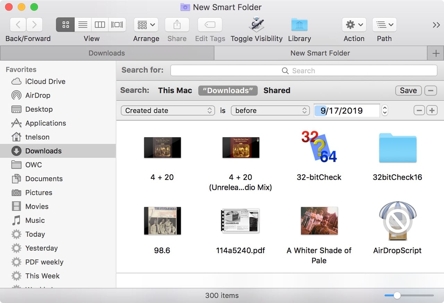Image resolution: width=444 pixels, height=303 pixels.
Task: Open Documents in the sidebar
Action: coord(58,179)
